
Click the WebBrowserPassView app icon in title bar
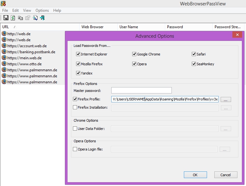click(4, 4)
